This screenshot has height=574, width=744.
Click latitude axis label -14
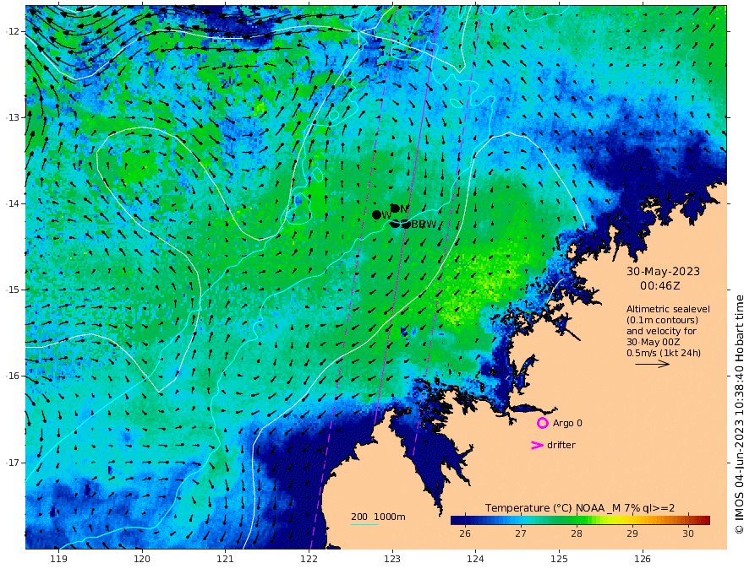(x=13, y=203)
